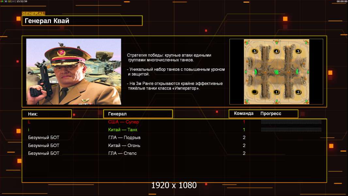348x196 pixels.
Task: Click team number 2 in the Китай — Огонь row
Action: [x=244, y=145]
